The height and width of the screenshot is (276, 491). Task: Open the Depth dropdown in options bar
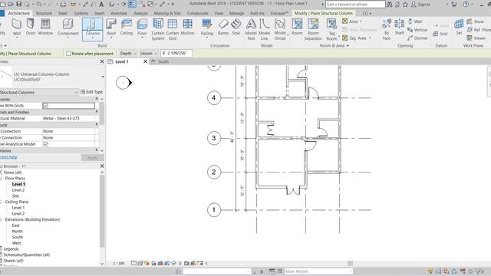128,54
